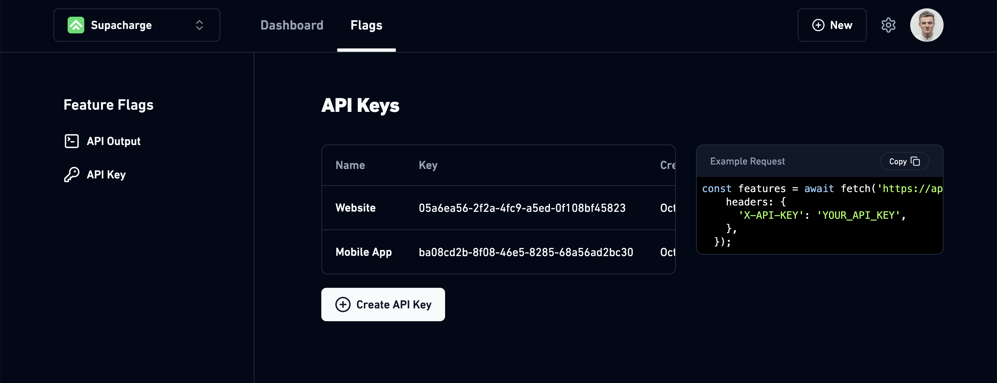Screen dimensions: 997x383
Task: Select the Mobile App row name
Action: pos(363,252)
